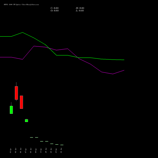Click the 24 Apr date axis label
158x158 pixels.
(61, 150)
